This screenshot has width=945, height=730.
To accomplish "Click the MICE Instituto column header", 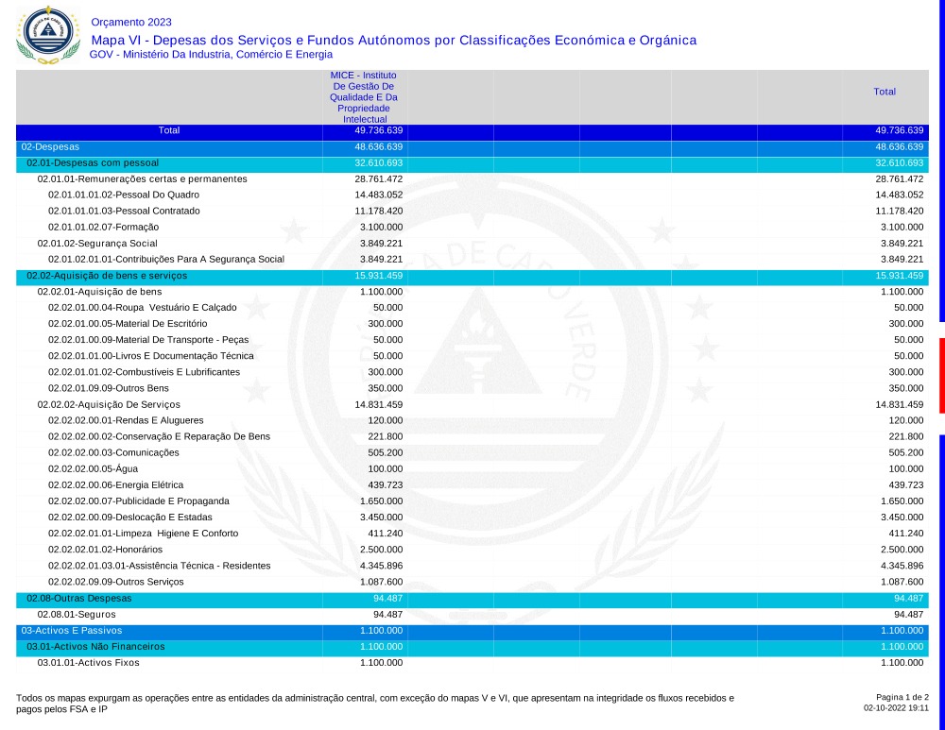I will [x=364, y=96].
